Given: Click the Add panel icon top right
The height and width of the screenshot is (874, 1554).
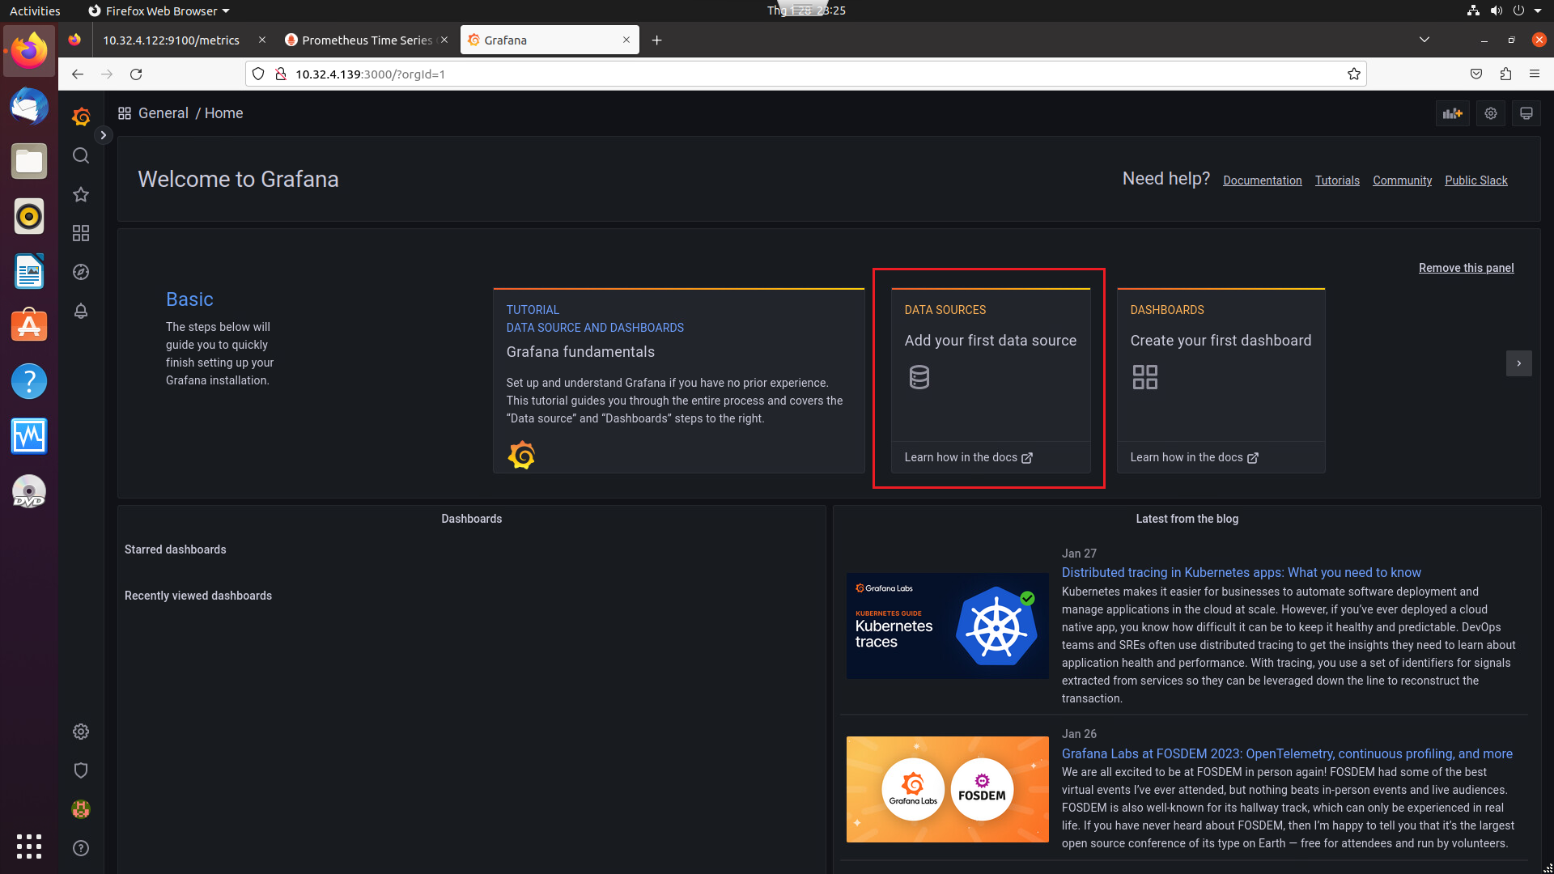Looking at the screenshot, I should (1452, 113).
